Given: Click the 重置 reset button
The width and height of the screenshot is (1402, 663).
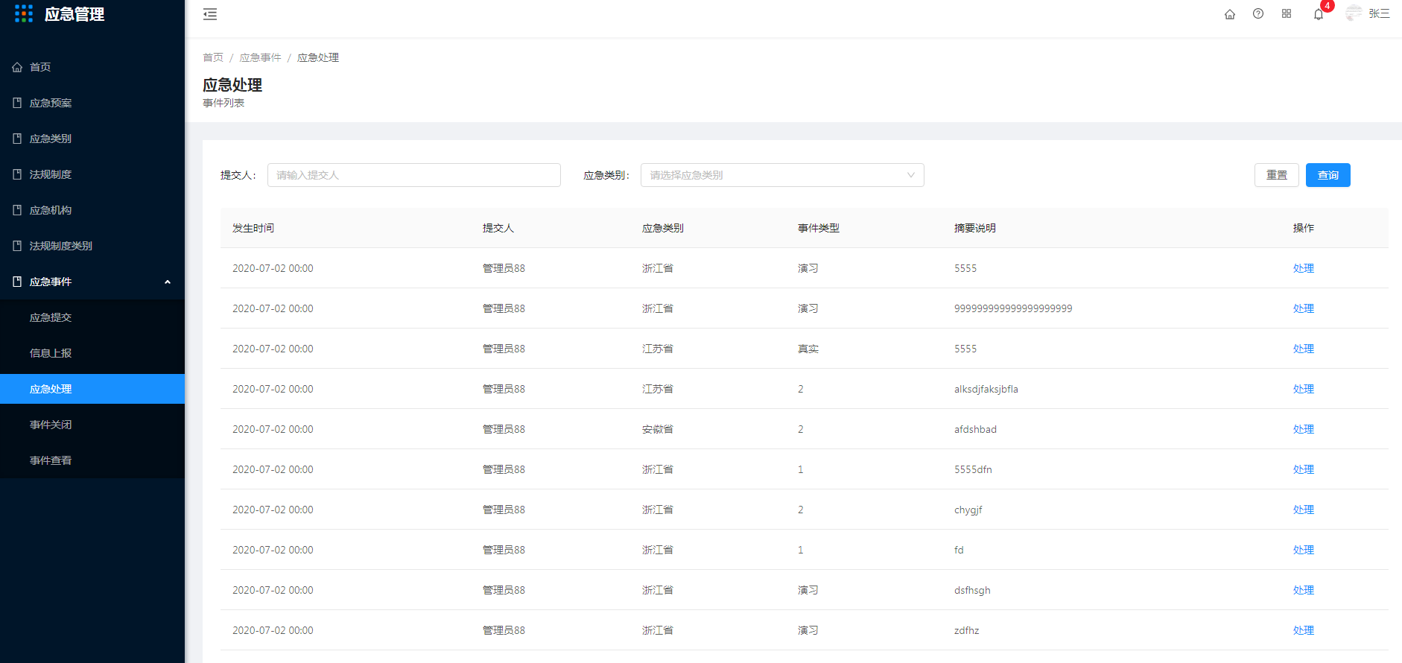Looking at the screenshot, I should [1277, 175].
